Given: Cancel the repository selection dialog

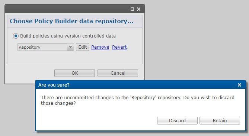Looking at the screenshot, I should tap(118, 73).
